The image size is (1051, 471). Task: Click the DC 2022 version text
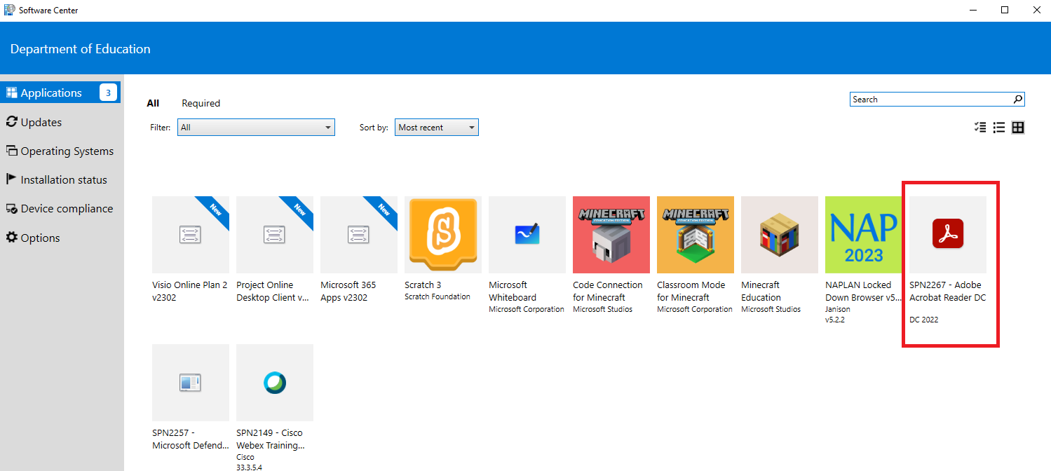click(924, 320)
